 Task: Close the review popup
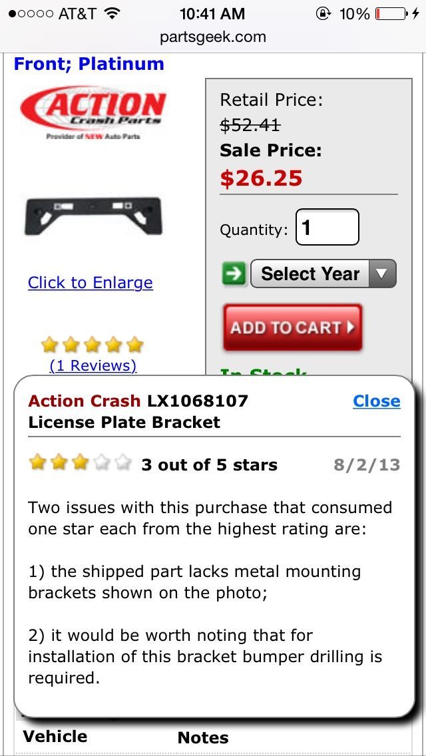pyautogui.click(x=376, y=401)
